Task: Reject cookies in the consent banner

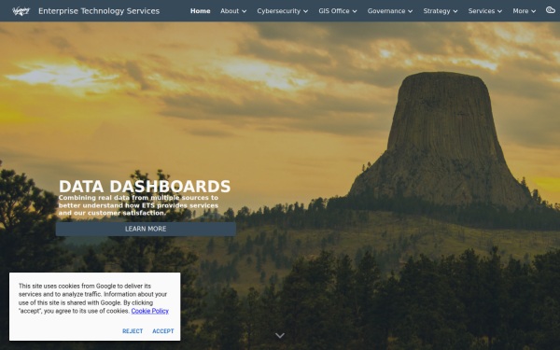Action: click(133, 331)
